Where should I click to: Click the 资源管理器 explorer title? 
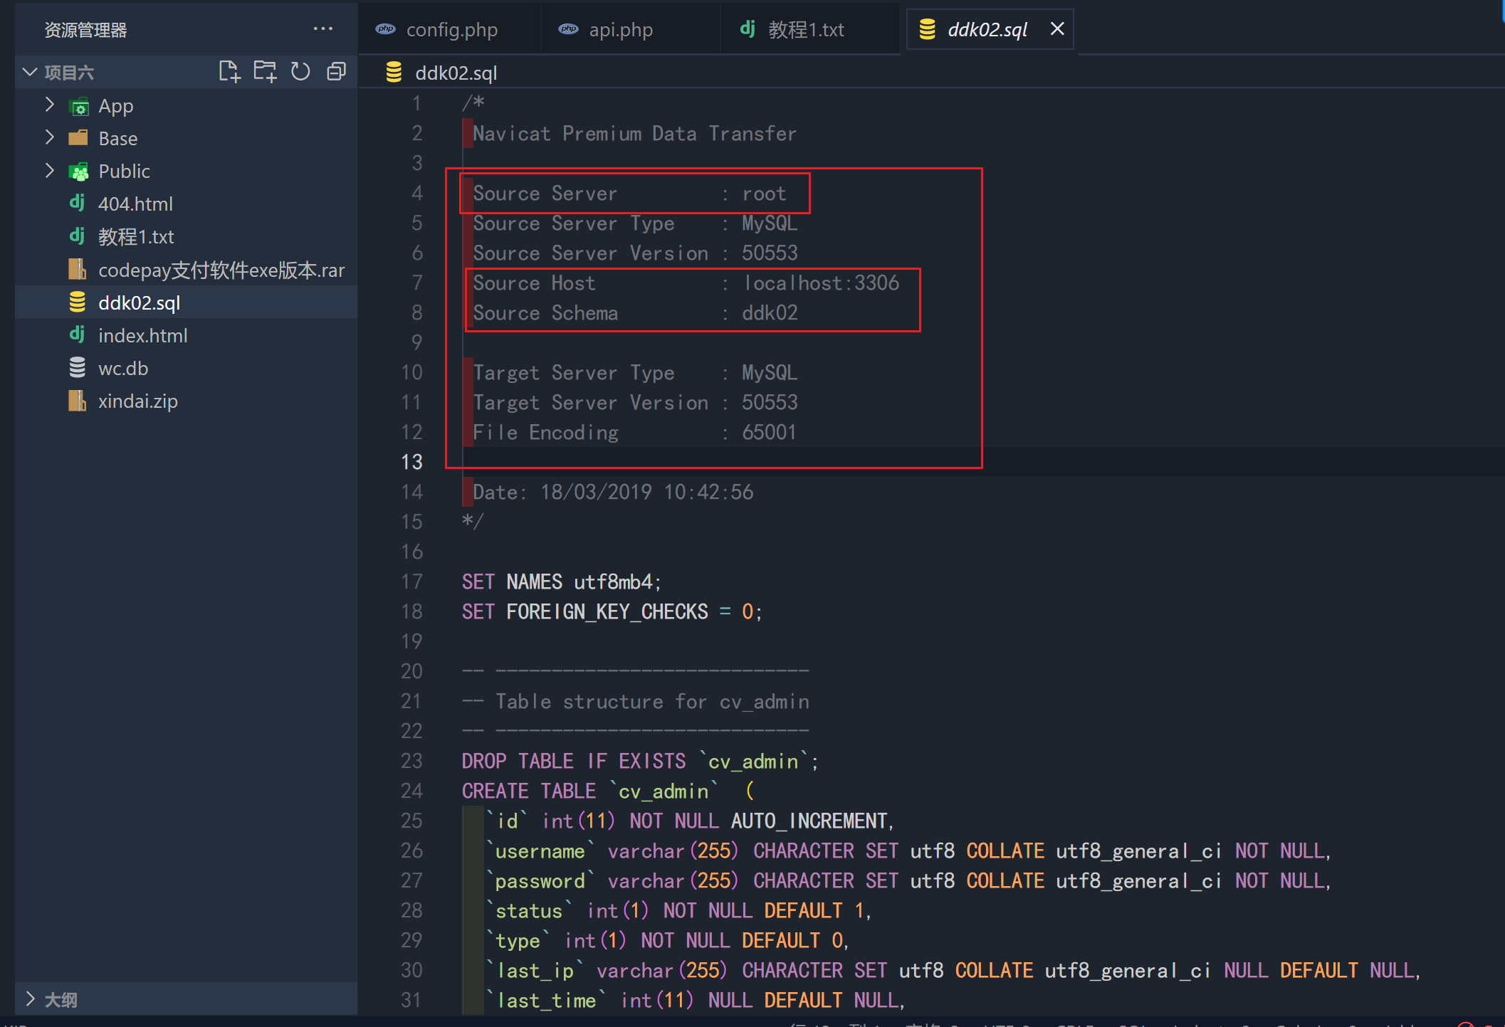85,30
